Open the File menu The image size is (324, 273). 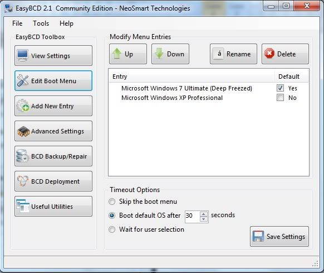(x=17, y=23)
